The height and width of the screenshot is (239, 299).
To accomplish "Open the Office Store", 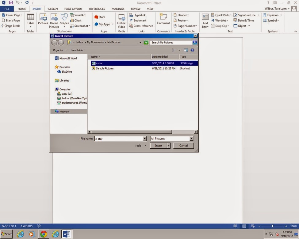I will tap(101, 17).
